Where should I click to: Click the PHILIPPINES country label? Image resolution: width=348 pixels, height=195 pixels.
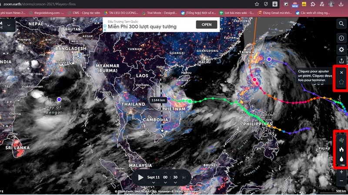[x=258, y=124]
